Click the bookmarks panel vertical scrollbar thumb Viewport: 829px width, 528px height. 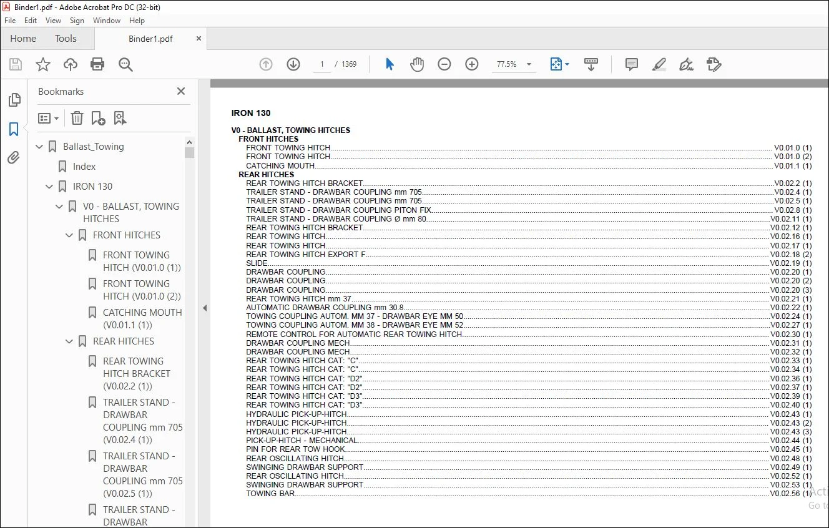(190, 152)
